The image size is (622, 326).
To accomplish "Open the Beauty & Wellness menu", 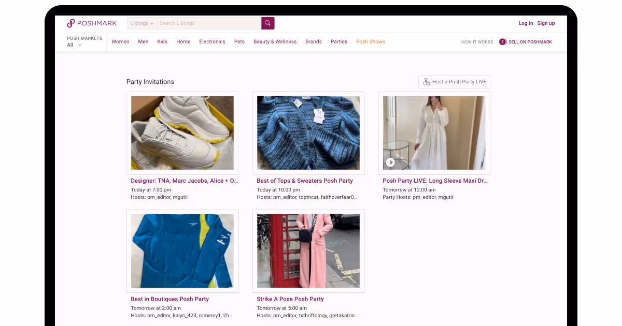I will click(x=275, y=42).
